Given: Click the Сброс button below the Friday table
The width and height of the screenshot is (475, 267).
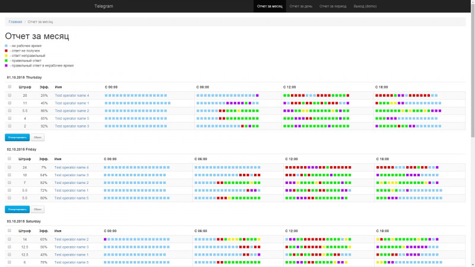Looking at the screenshot, I should (x=37, y=209).
